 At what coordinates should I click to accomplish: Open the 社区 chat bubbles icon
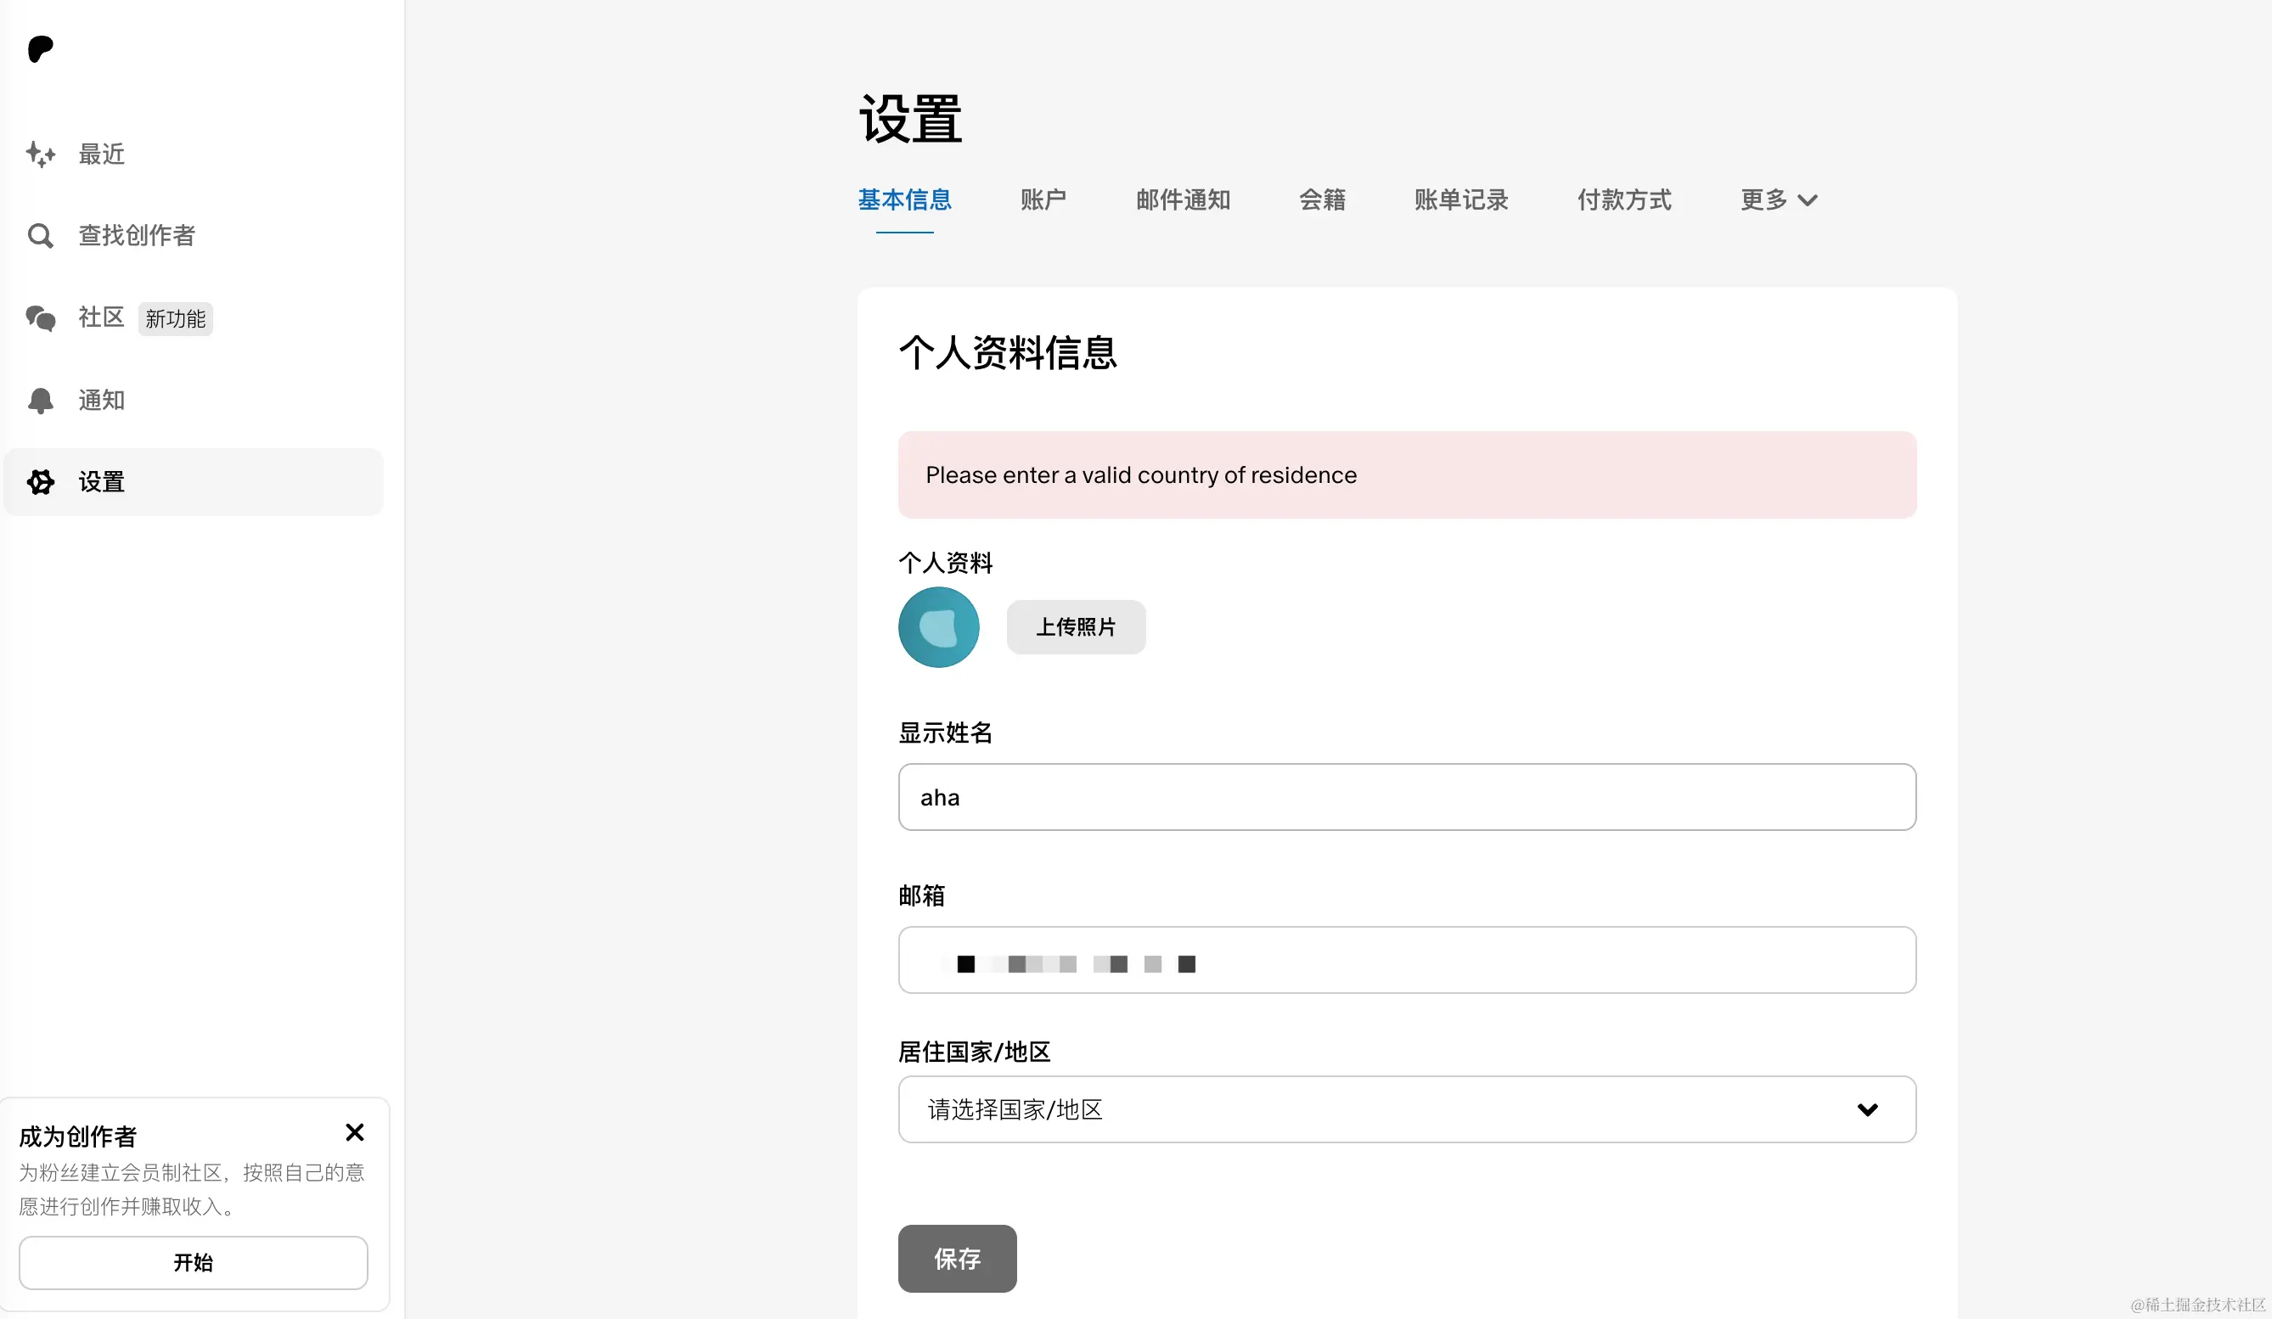coord(41,318)
